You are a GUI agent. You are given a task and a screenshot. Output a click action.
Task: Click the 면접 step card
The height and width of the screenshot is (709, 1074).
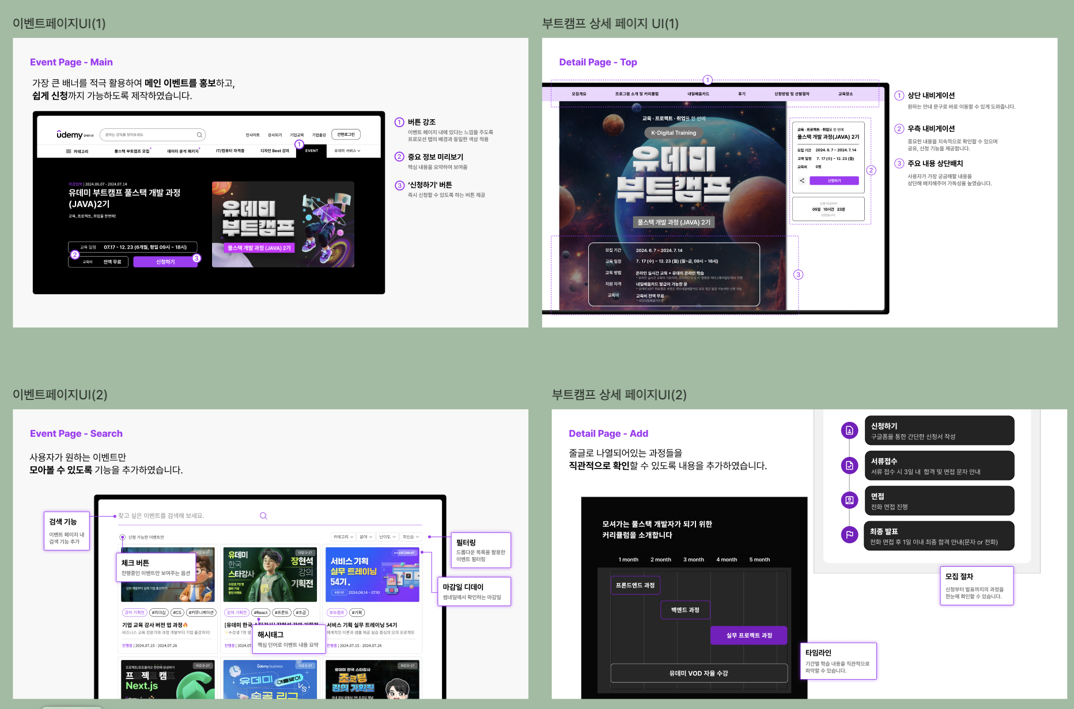939,501
